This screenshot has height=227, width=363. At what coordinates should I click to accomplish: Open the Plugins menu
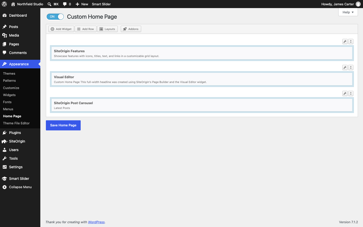click(x=20, y=133)
